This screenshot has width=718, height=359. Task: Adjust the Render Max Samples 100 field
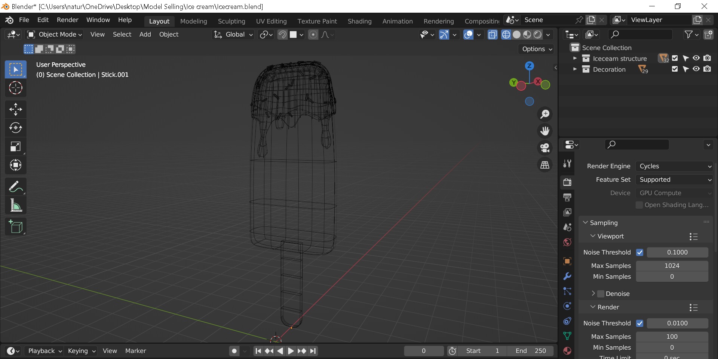click(672, 337)
